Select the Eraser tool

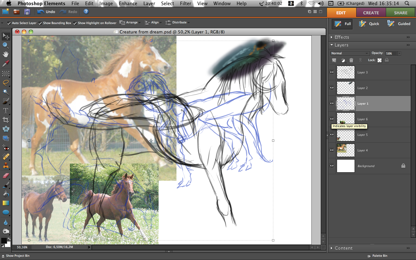tap(6, 176)
